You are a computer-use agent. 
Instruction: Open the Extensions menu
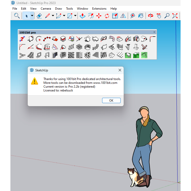click(x=99, y=9)
